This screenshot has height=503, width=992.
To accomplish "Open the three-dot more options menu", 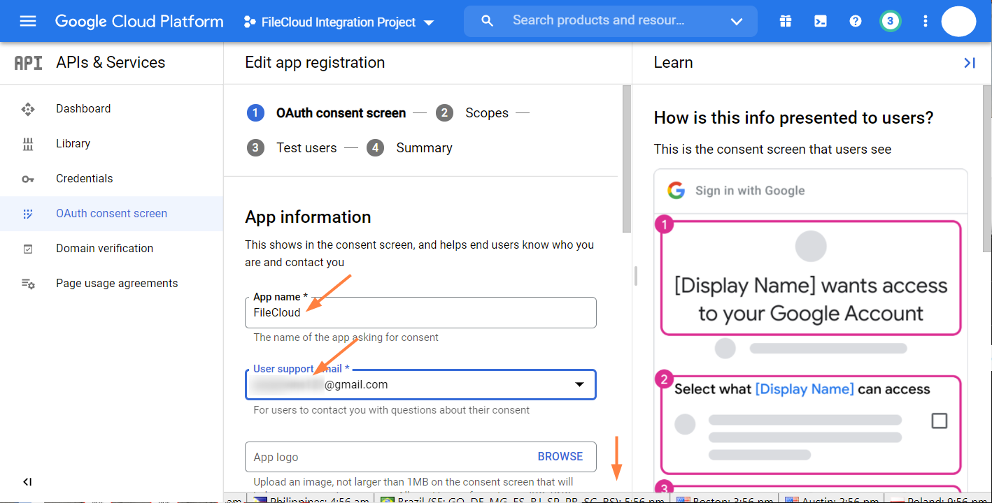I will [x=925, y=21].
